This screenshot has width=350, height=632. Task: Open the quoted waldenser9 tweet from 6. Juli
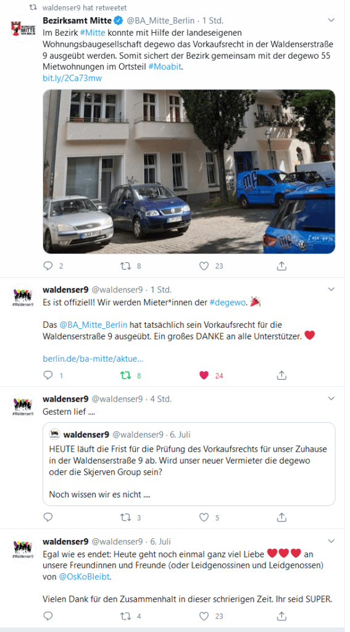click(x=189, y=464)
